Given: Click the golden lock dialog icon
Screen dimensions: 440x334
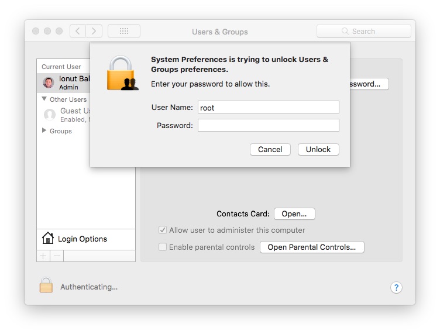Looking at the screenshot, I should (122, 73).
